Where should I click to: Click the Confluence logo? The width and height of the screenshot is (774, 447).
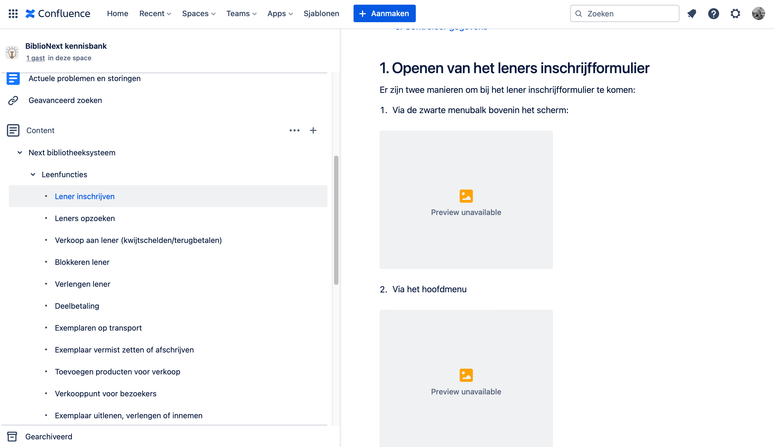click(x=58, y=13)
